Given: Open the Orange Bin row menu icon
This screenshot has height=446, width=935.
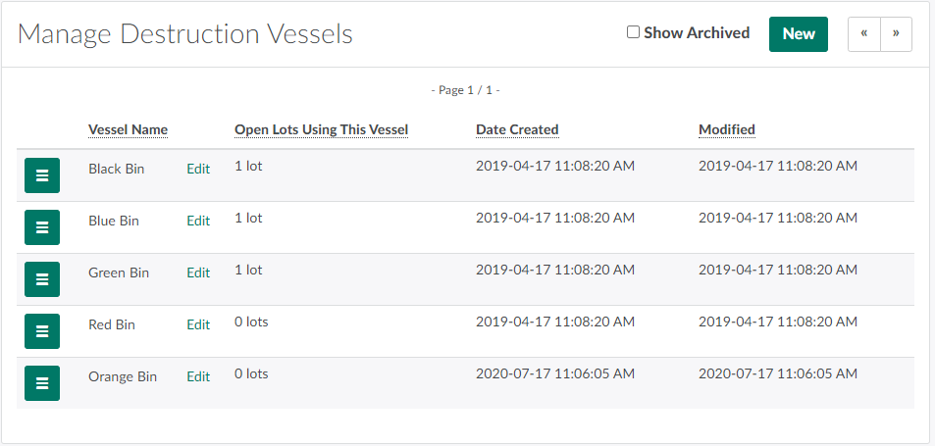Looking at the screenshot, I should click(x=42, y=383).
